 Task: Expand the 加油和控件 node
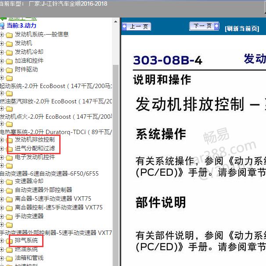(x=1, y=61)
